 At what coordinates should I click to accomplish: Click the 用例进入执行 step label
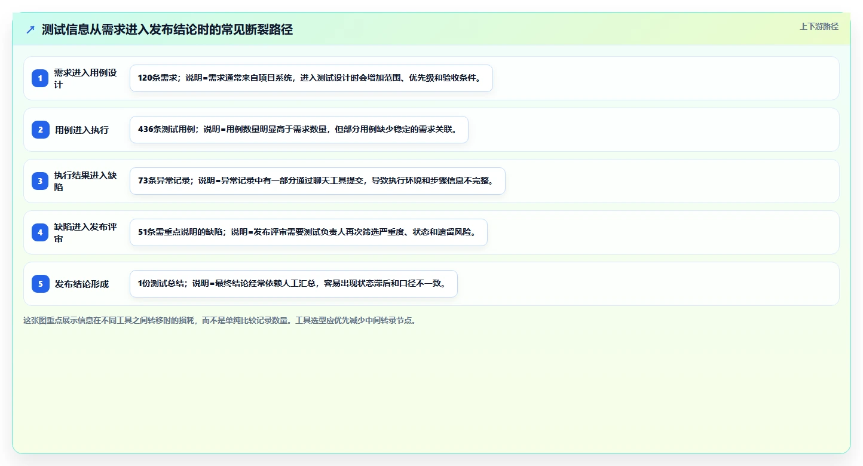[x=82, y=130]
